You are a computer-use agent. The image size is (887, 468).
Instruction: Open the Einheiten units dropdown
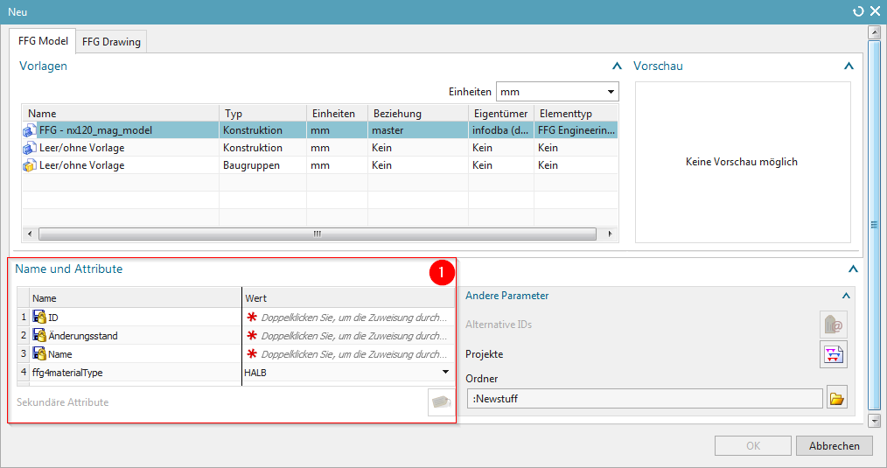coord(611,92)
